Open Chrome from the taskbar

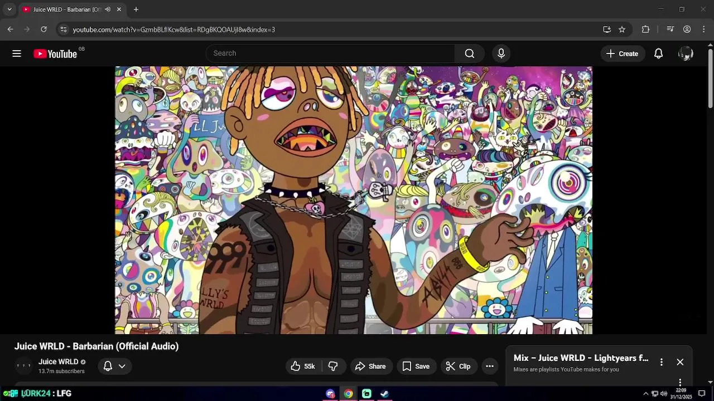[348, 394]
